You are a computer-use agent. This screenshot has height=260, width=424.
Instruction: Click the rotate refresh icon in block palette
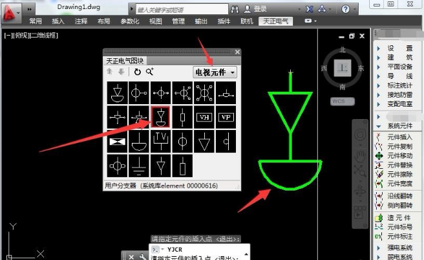click(x=138, y=72)
